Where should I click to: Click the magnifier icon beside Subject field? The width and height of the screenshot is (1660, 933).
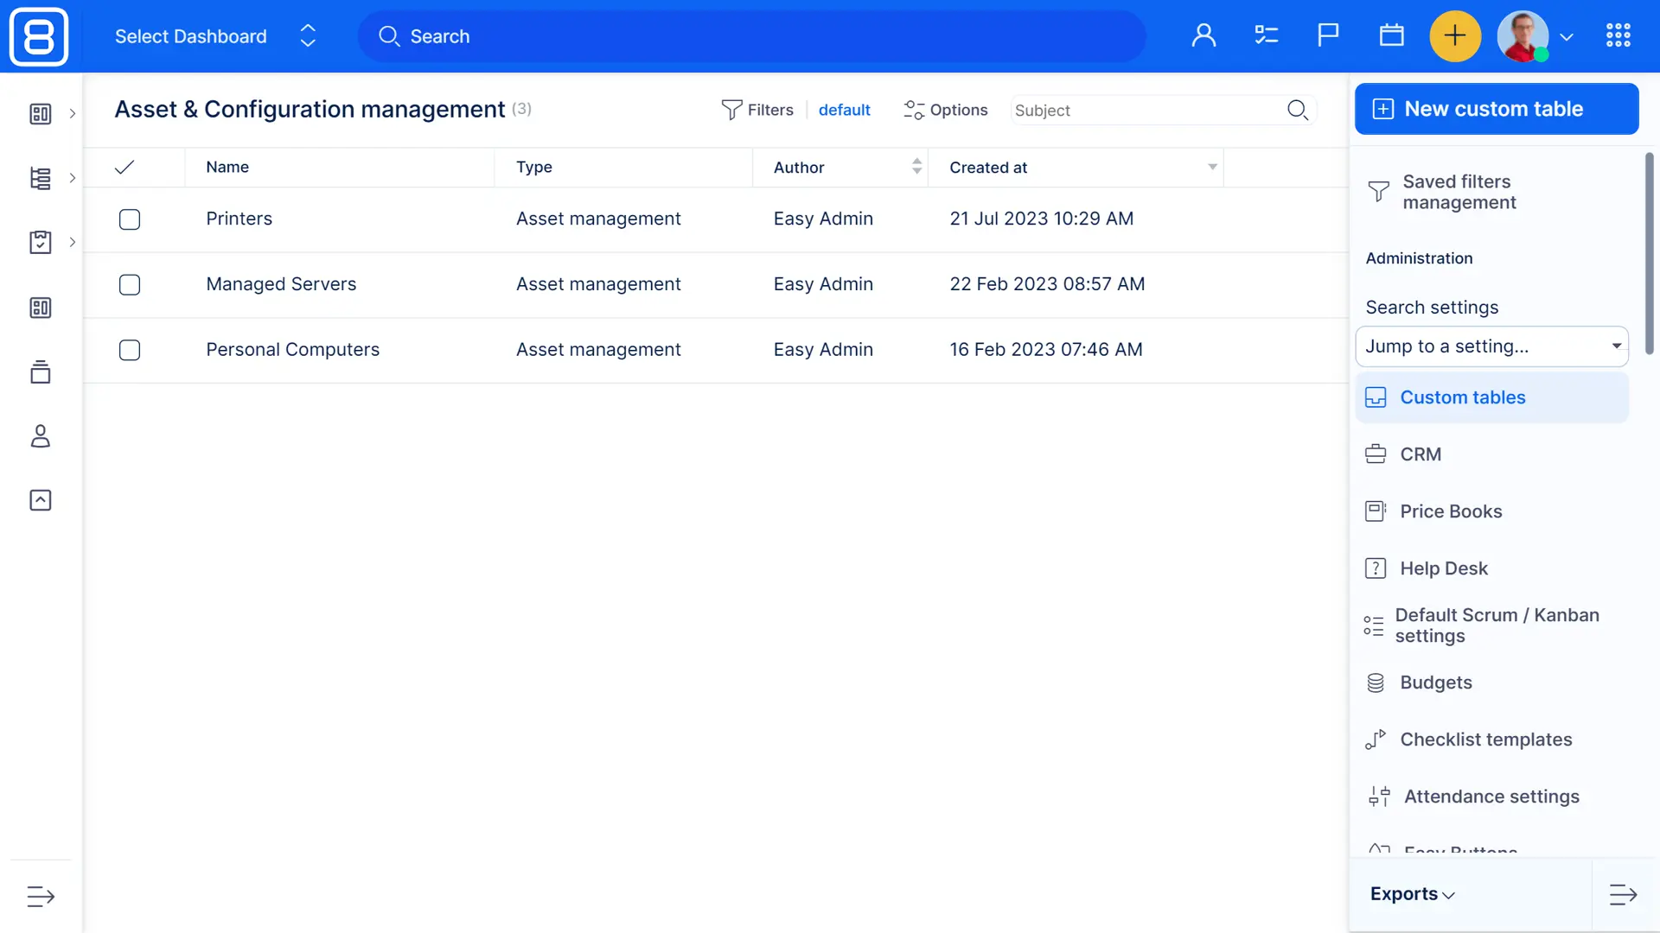1297,110
